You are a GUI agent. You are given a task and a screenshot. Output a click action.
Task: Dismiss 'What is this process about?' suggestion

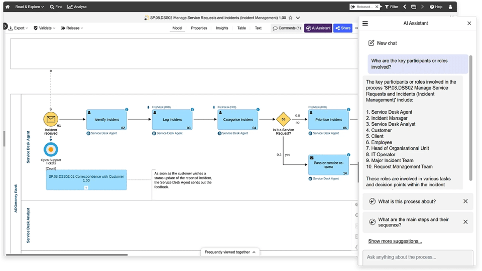click(x=465, y=201)
